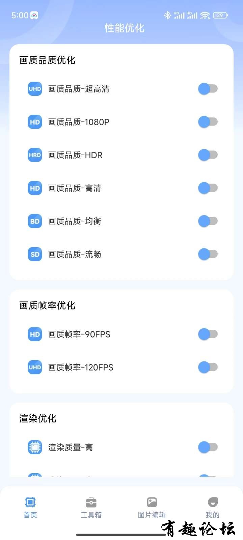Open the 工具箱 tab
The height and width of the screenshot is (540, 243).
[x=91, y=508]
